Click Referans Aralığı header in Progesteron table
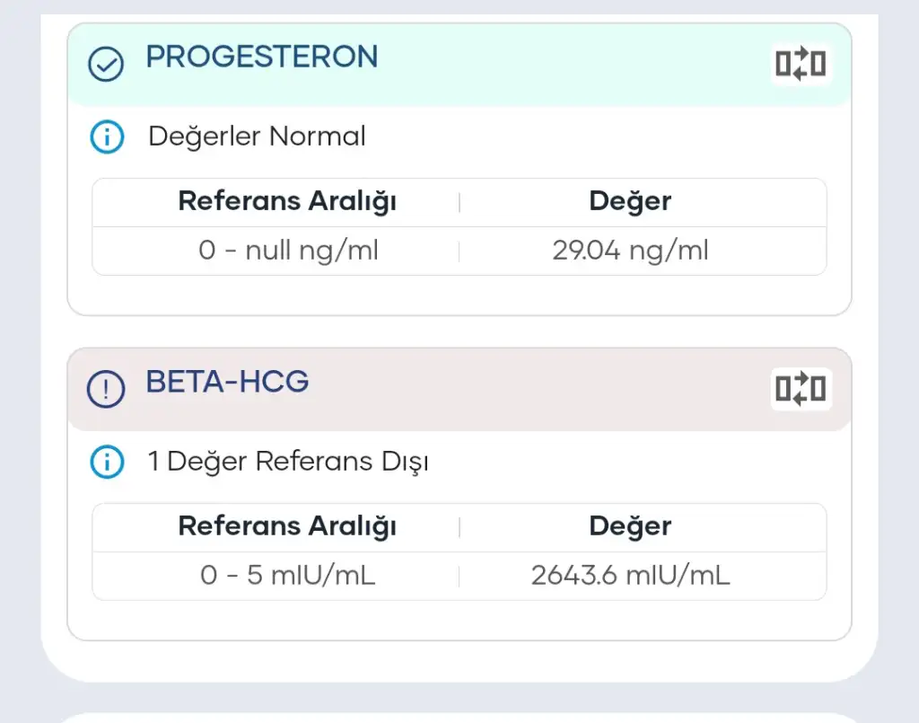 (287, 201)
